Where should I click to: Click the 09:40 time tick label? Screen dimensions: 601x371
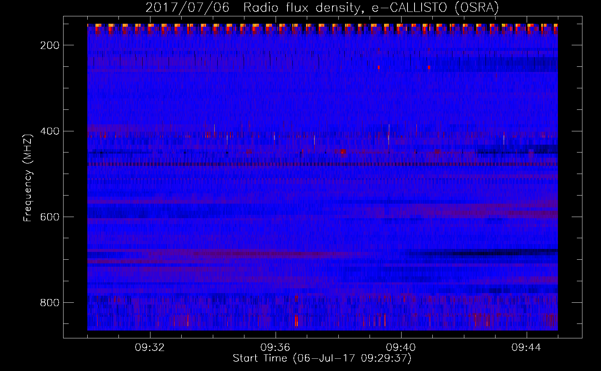pyautogui.click(x=401, y=348)
